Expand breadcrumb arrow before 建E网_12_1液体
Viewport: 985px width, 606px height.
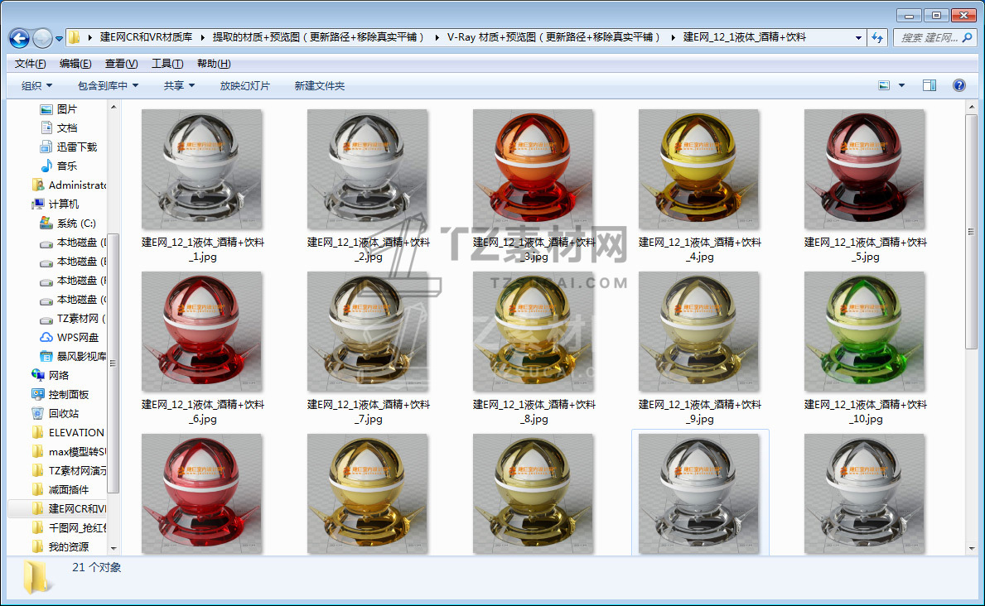tap(673, 38)
